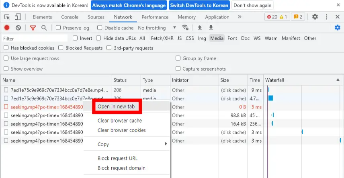Check Blocked Requests option
The height and width of the screenshot is (178, 344).
pos(61,48)
